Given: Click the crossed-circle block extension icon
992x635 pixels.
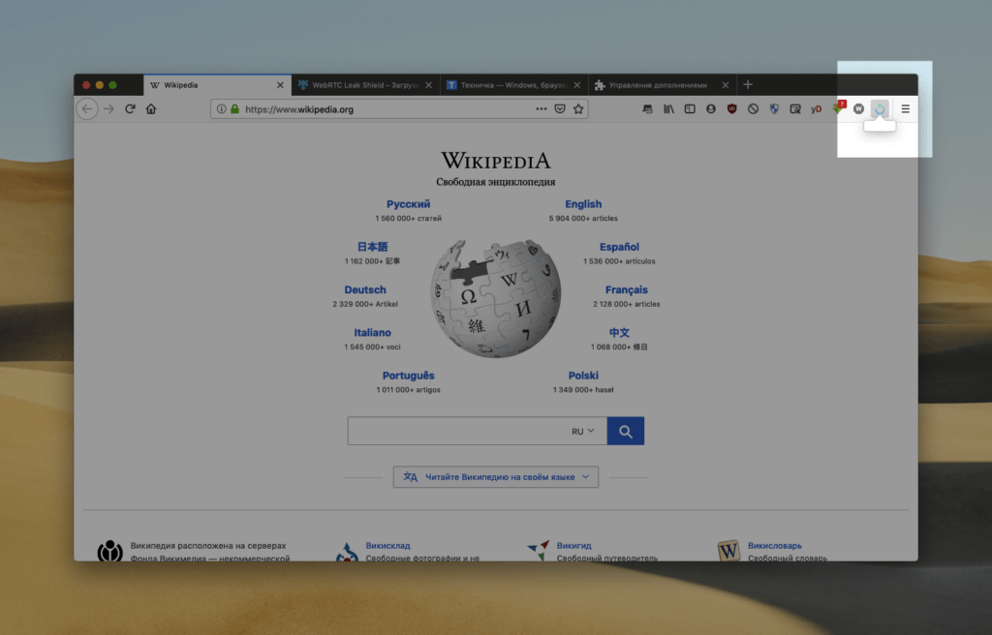Looking at the screenshot, I should pyautogui.click(x=753, y=108).
